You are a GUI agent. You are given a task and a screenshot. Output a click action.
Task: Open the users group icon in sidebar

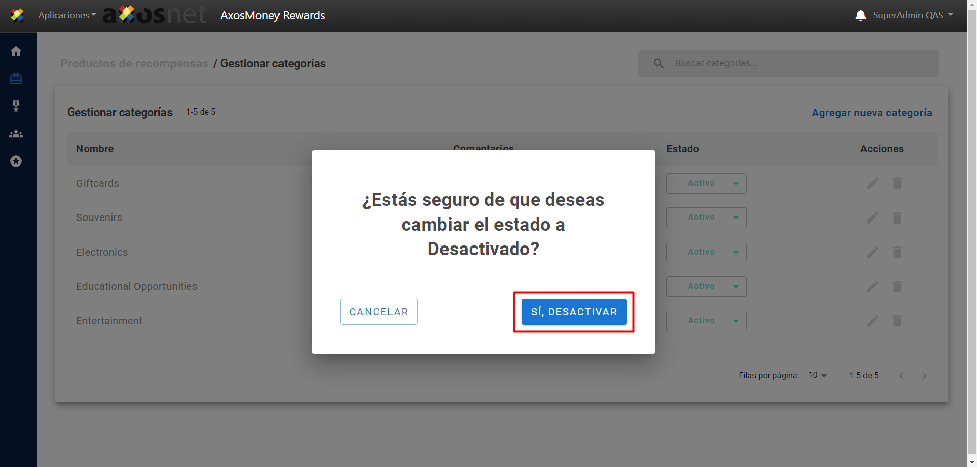coord(16,134)
